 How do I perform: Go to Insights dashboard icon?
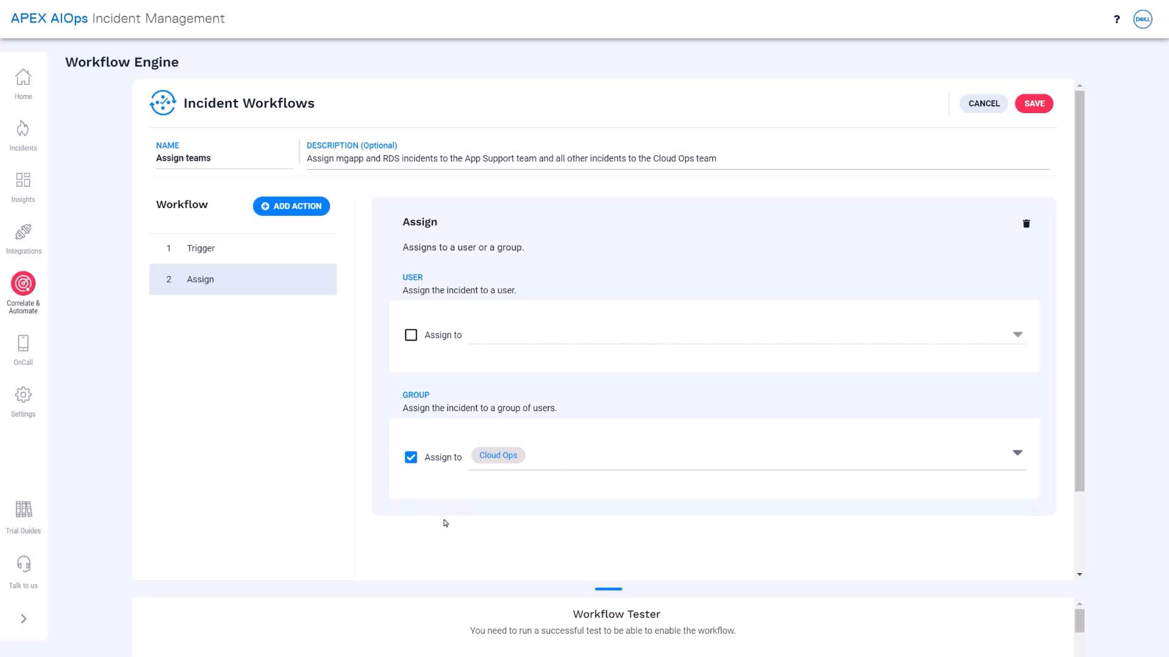tap(23, 179)
